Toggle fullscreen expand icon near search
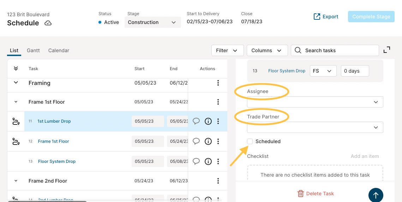402x202 pixels. coord(387,50)
